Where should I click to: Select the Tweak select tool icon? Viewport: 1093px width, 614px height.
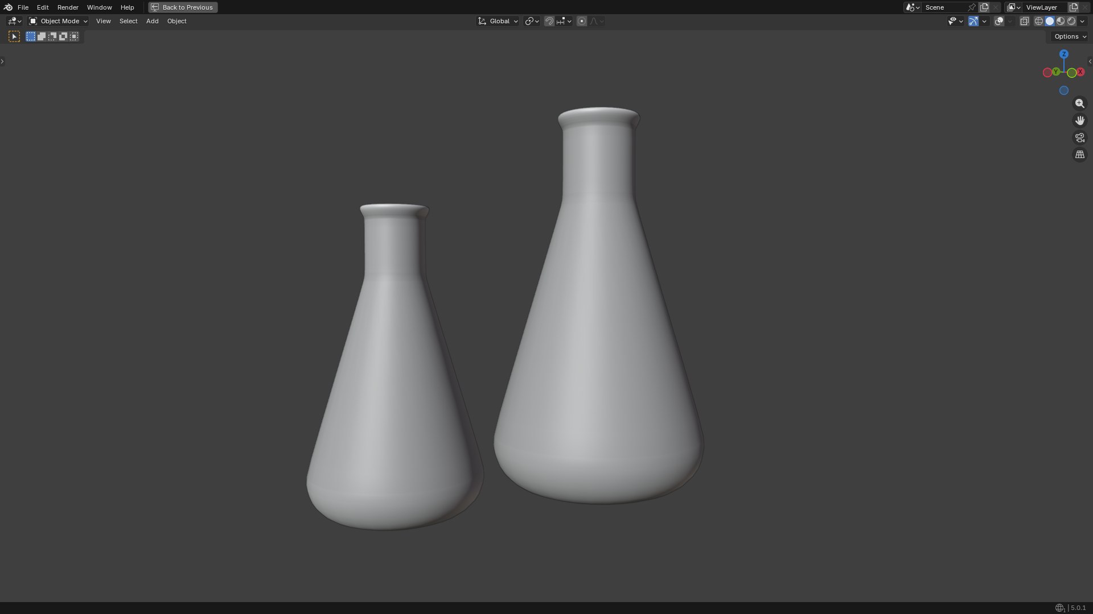point(14,36)
